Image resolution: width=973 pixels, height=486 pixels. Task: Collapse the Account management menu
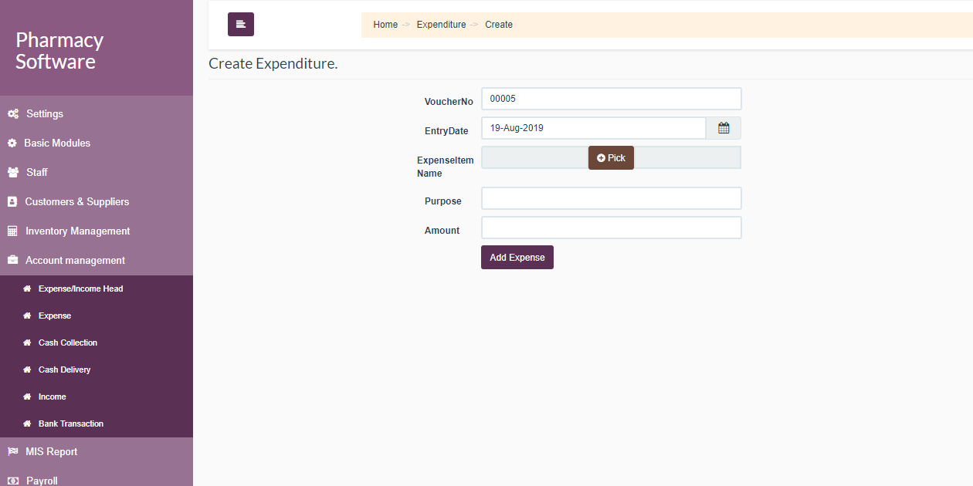point(97,260)
